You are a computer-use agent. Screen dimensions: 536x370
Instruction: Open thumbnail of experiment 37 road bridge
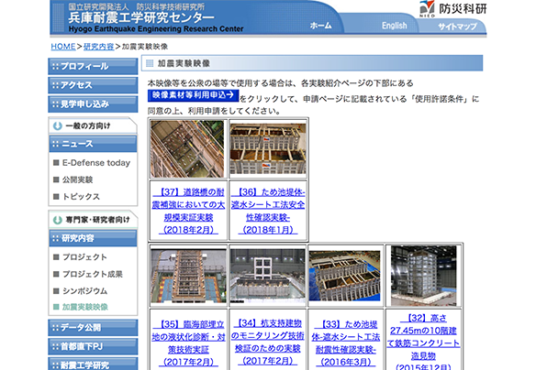[x=187, y=148]
